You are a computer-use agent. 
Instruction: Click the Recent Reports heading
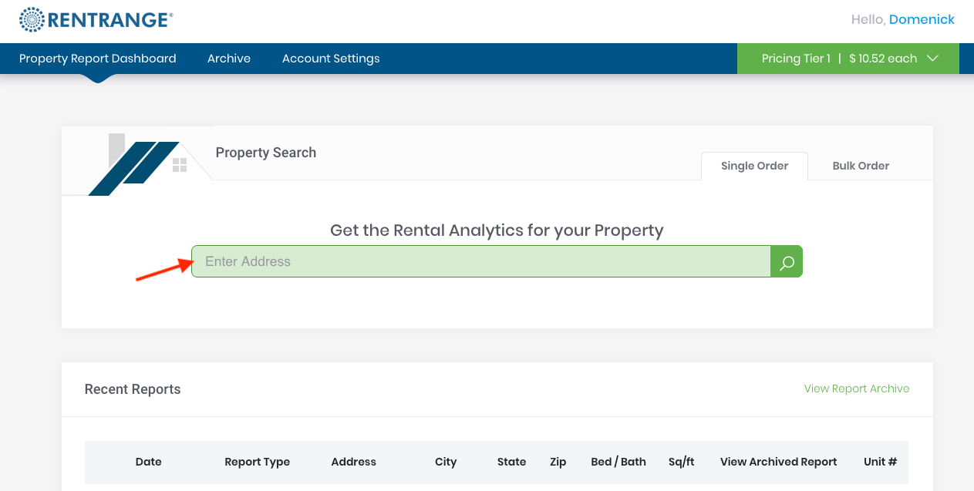click(x=132, y=389)
